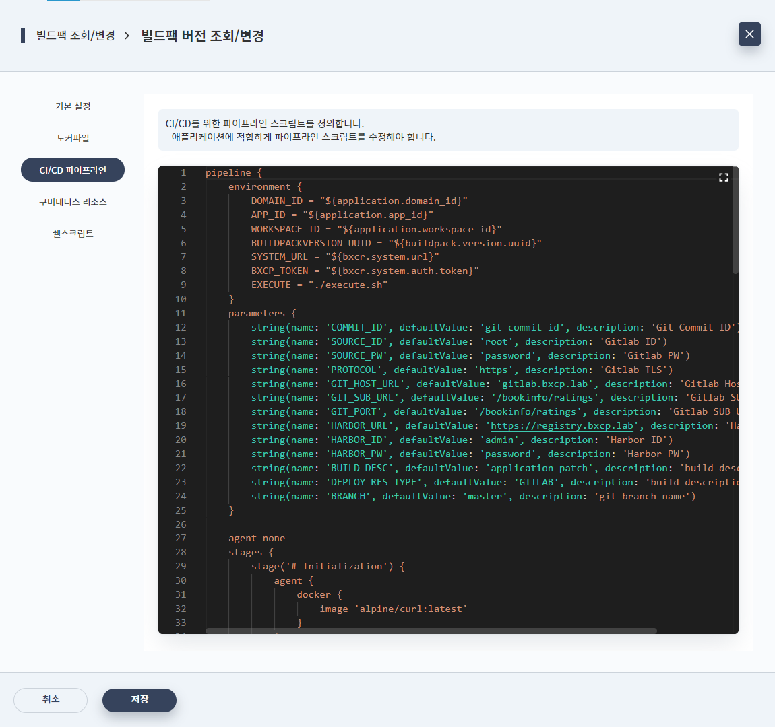Viewport: 775px width, 727px height.
Task: Click the 'agent none' line
Action: pos(257,539)
